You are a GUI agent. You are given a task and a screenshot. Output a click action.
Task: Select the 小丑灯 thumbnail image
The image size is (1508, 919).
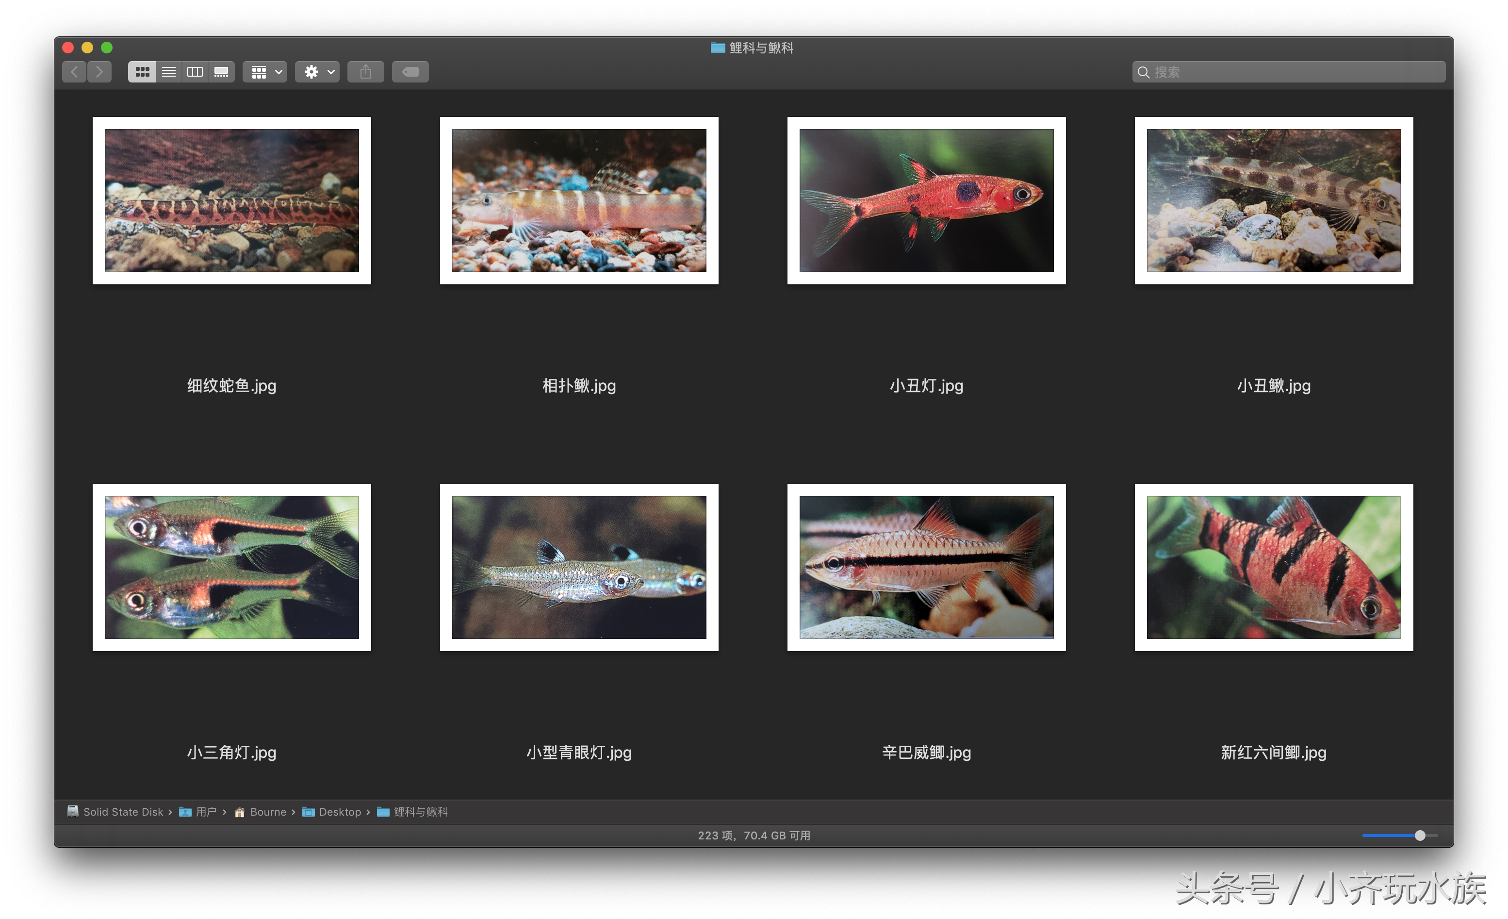(x=927, y=201)
